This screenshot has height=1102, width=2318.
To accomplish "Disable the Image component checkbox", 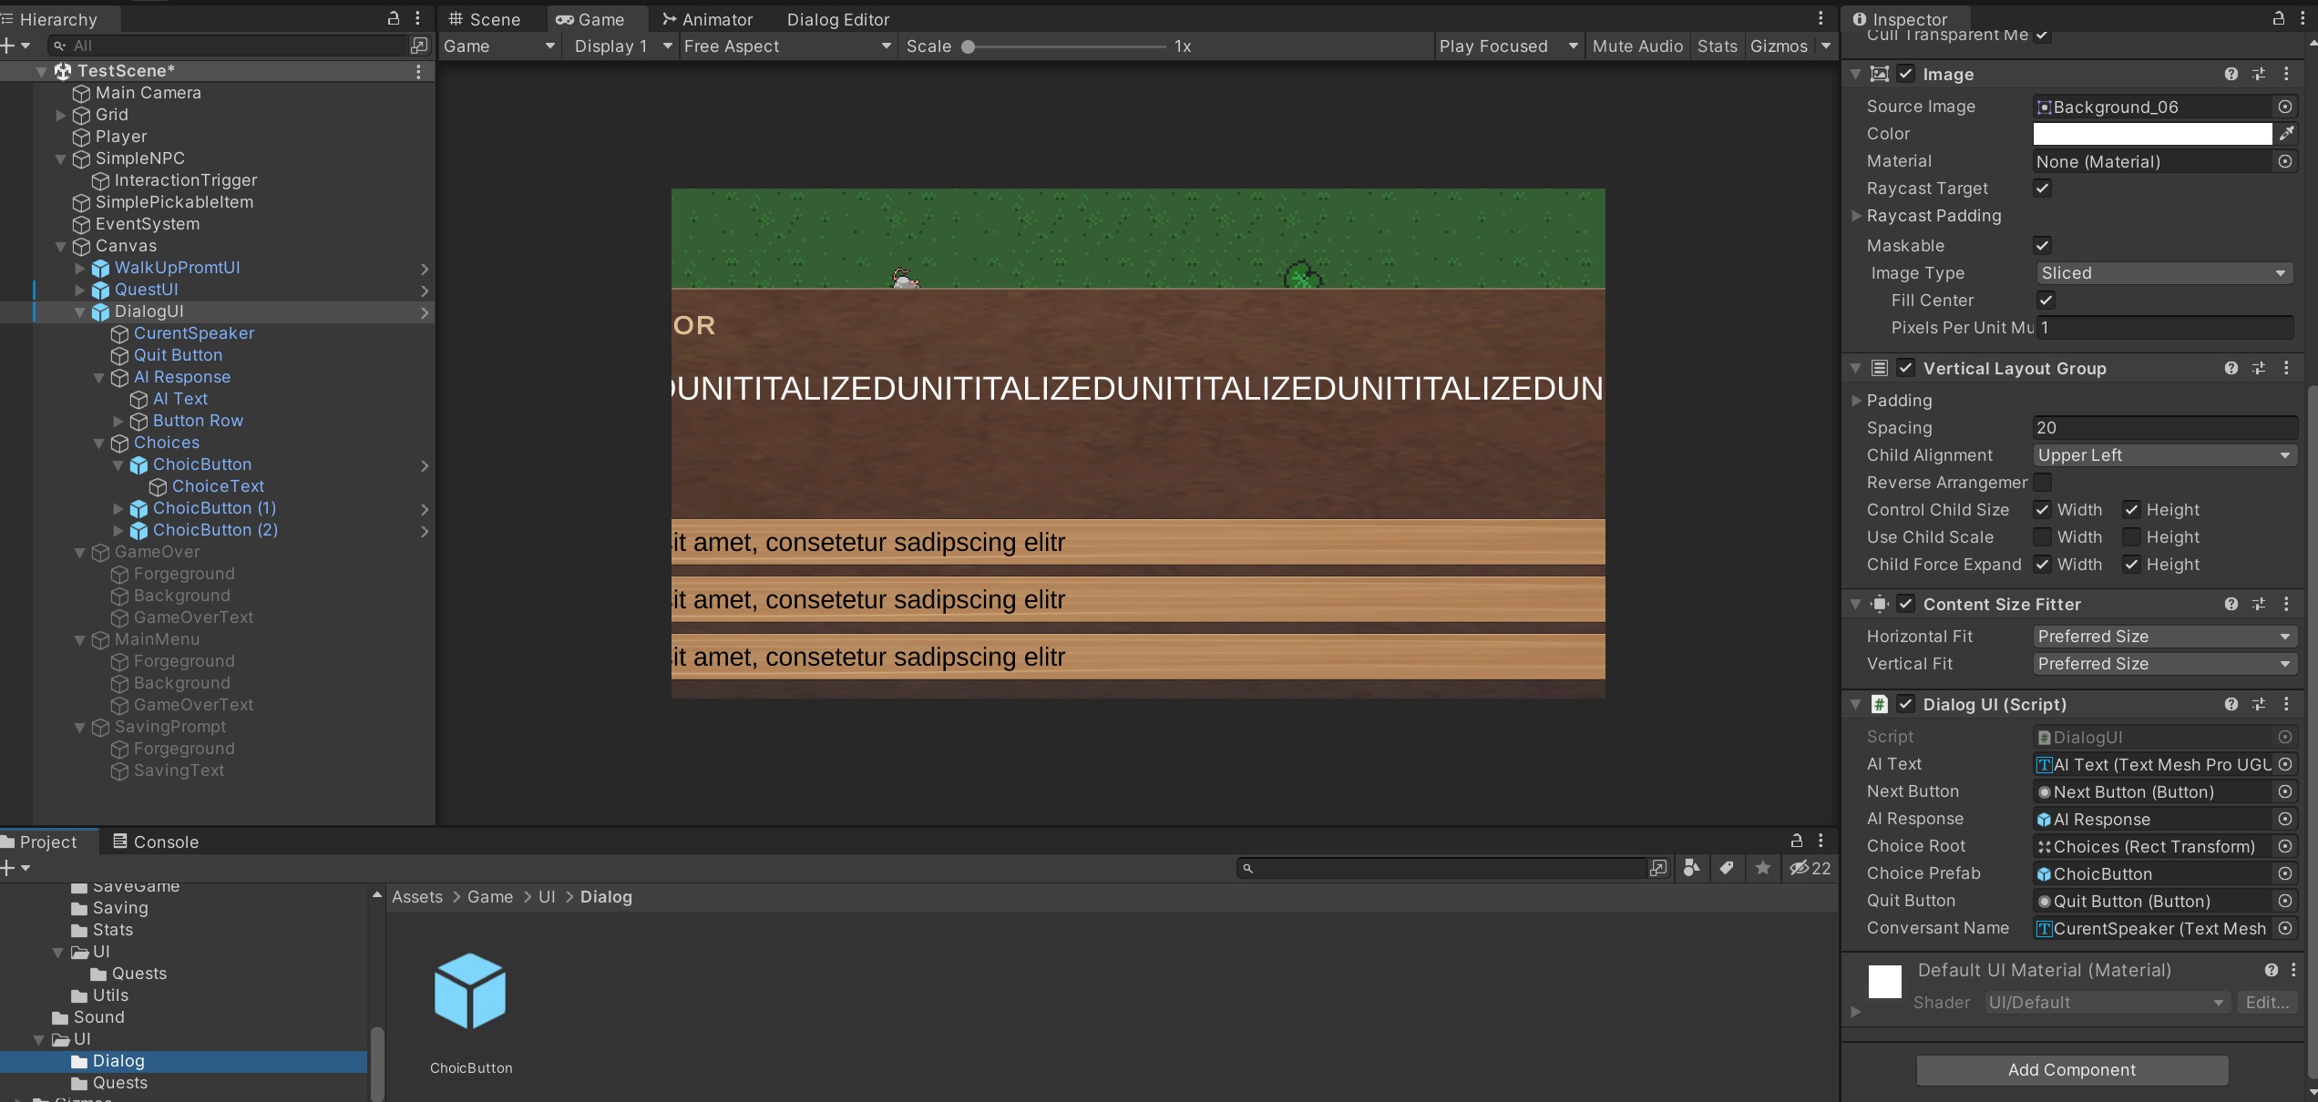I will pos(1905,74).
